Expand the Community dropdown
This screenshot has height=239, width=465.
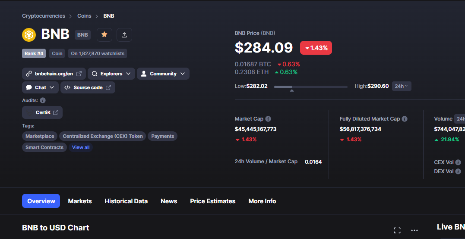(163, 74)
